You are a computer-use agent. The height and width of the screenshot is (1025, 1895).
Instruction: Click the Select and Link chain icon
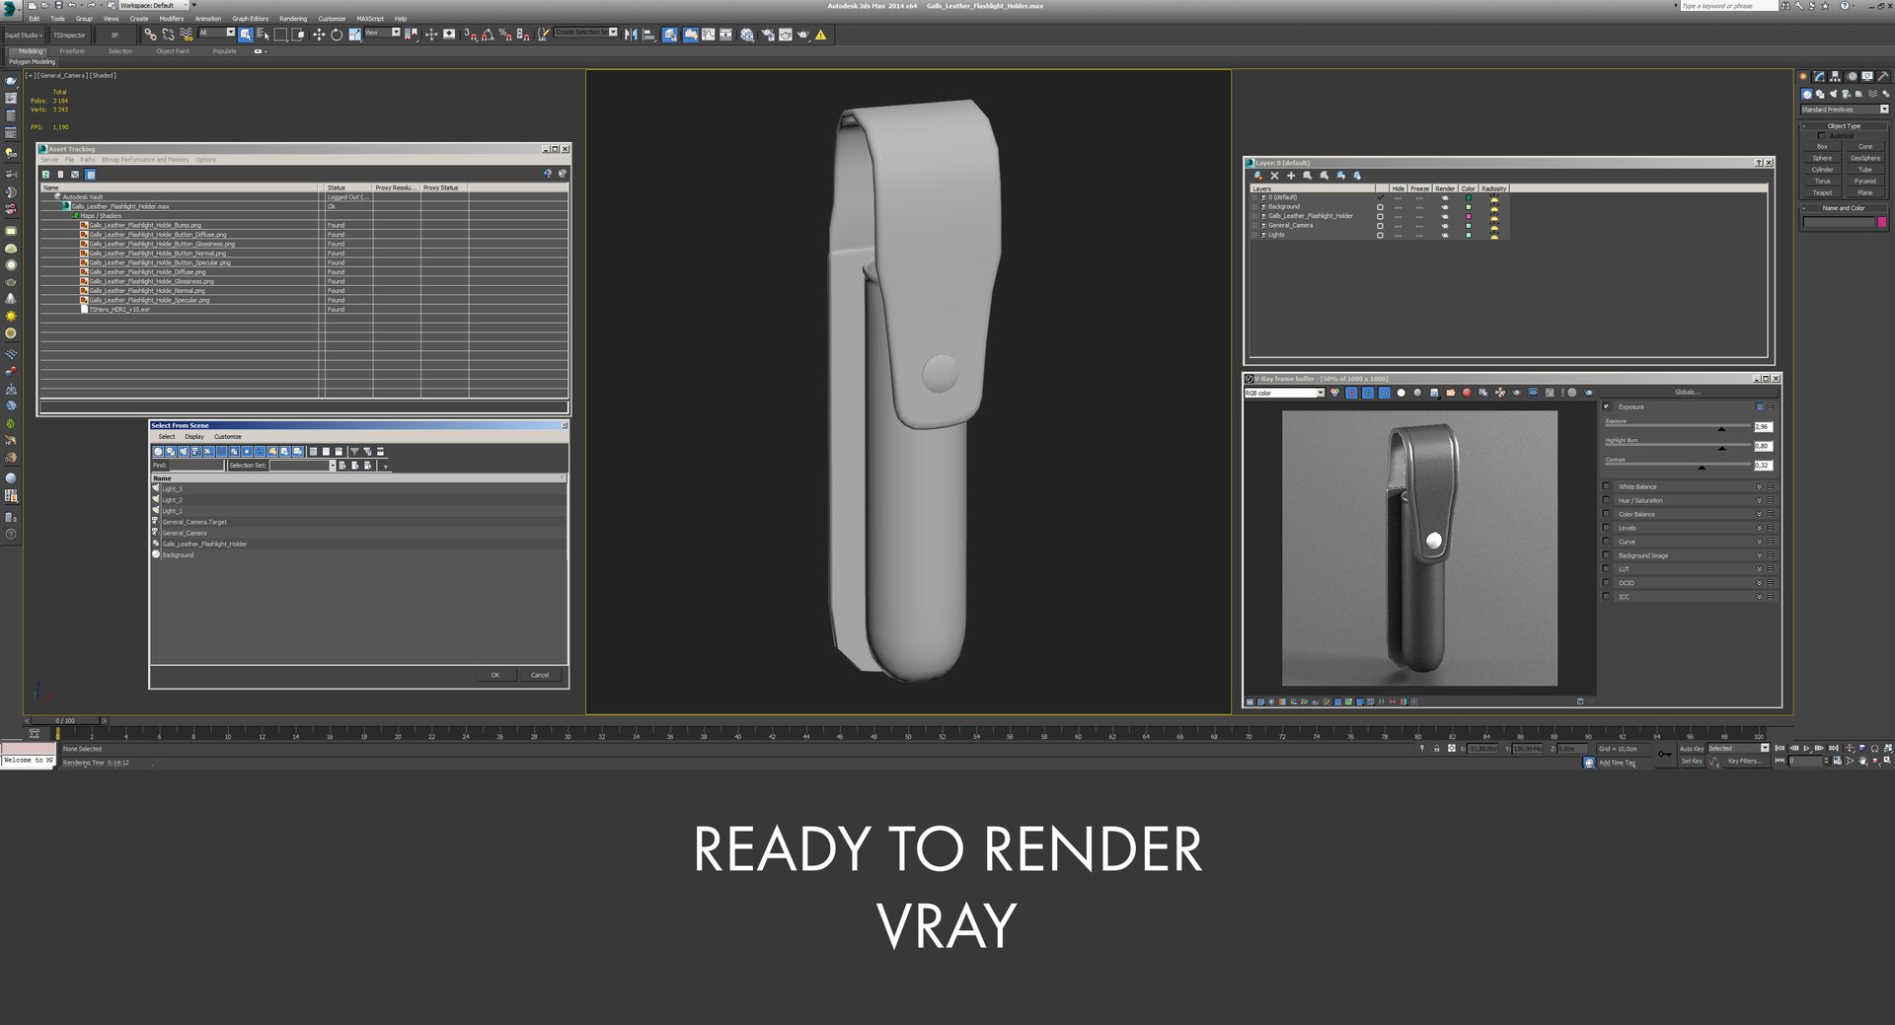click(150, 35)
